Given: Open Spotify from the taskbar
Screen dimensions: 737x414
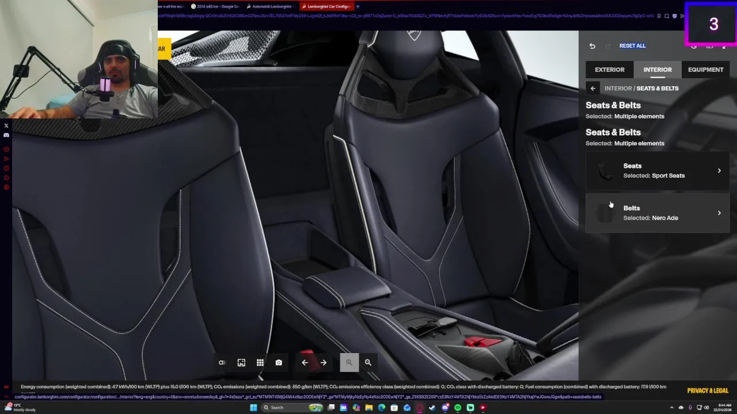Looking at the screenshot, I should pos(458,408).
